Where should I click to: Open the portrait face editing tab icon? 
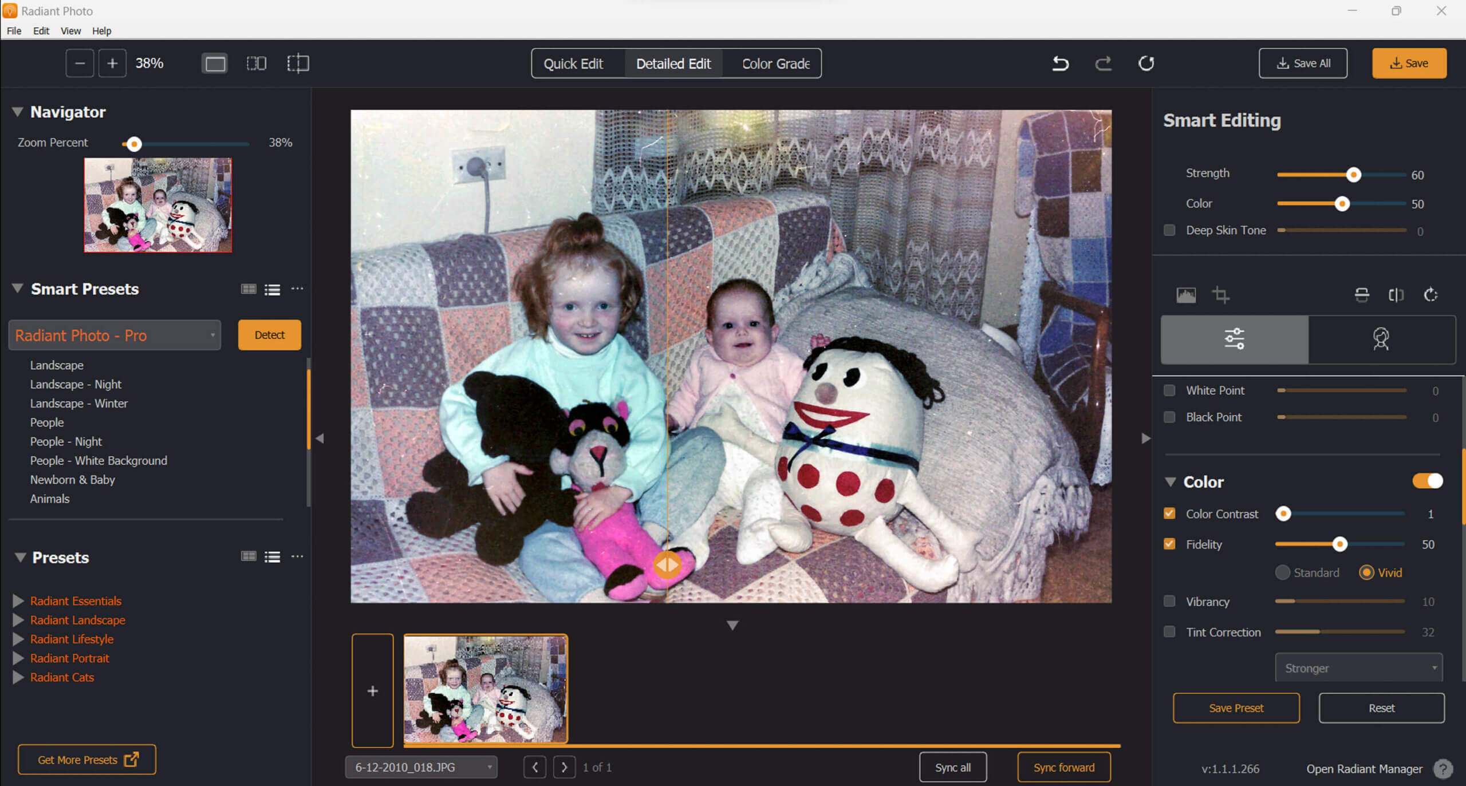point(1381,339)
